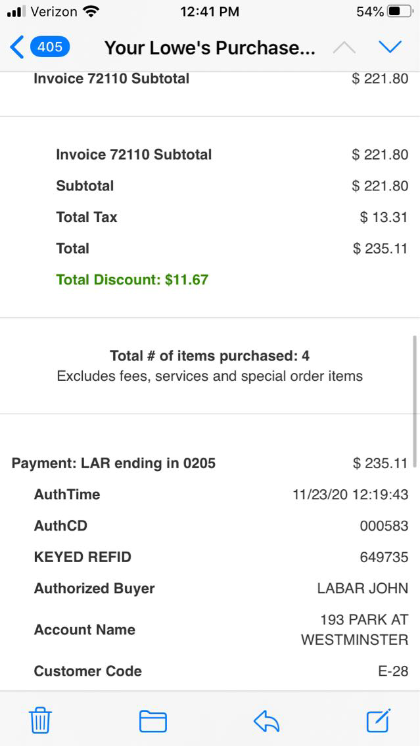Tap the Wi-Fi icon in status bar
The width and height of the screenshot is (420, 746).
pyautogui.click(x=91, y=12)
